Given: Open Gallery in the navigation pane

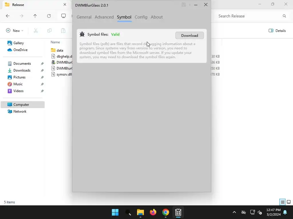Looking at the screenshot, I should 19,43.
